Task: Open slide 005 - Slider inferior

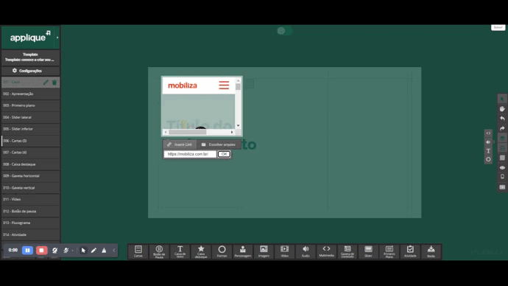Action: click(30, 129)
